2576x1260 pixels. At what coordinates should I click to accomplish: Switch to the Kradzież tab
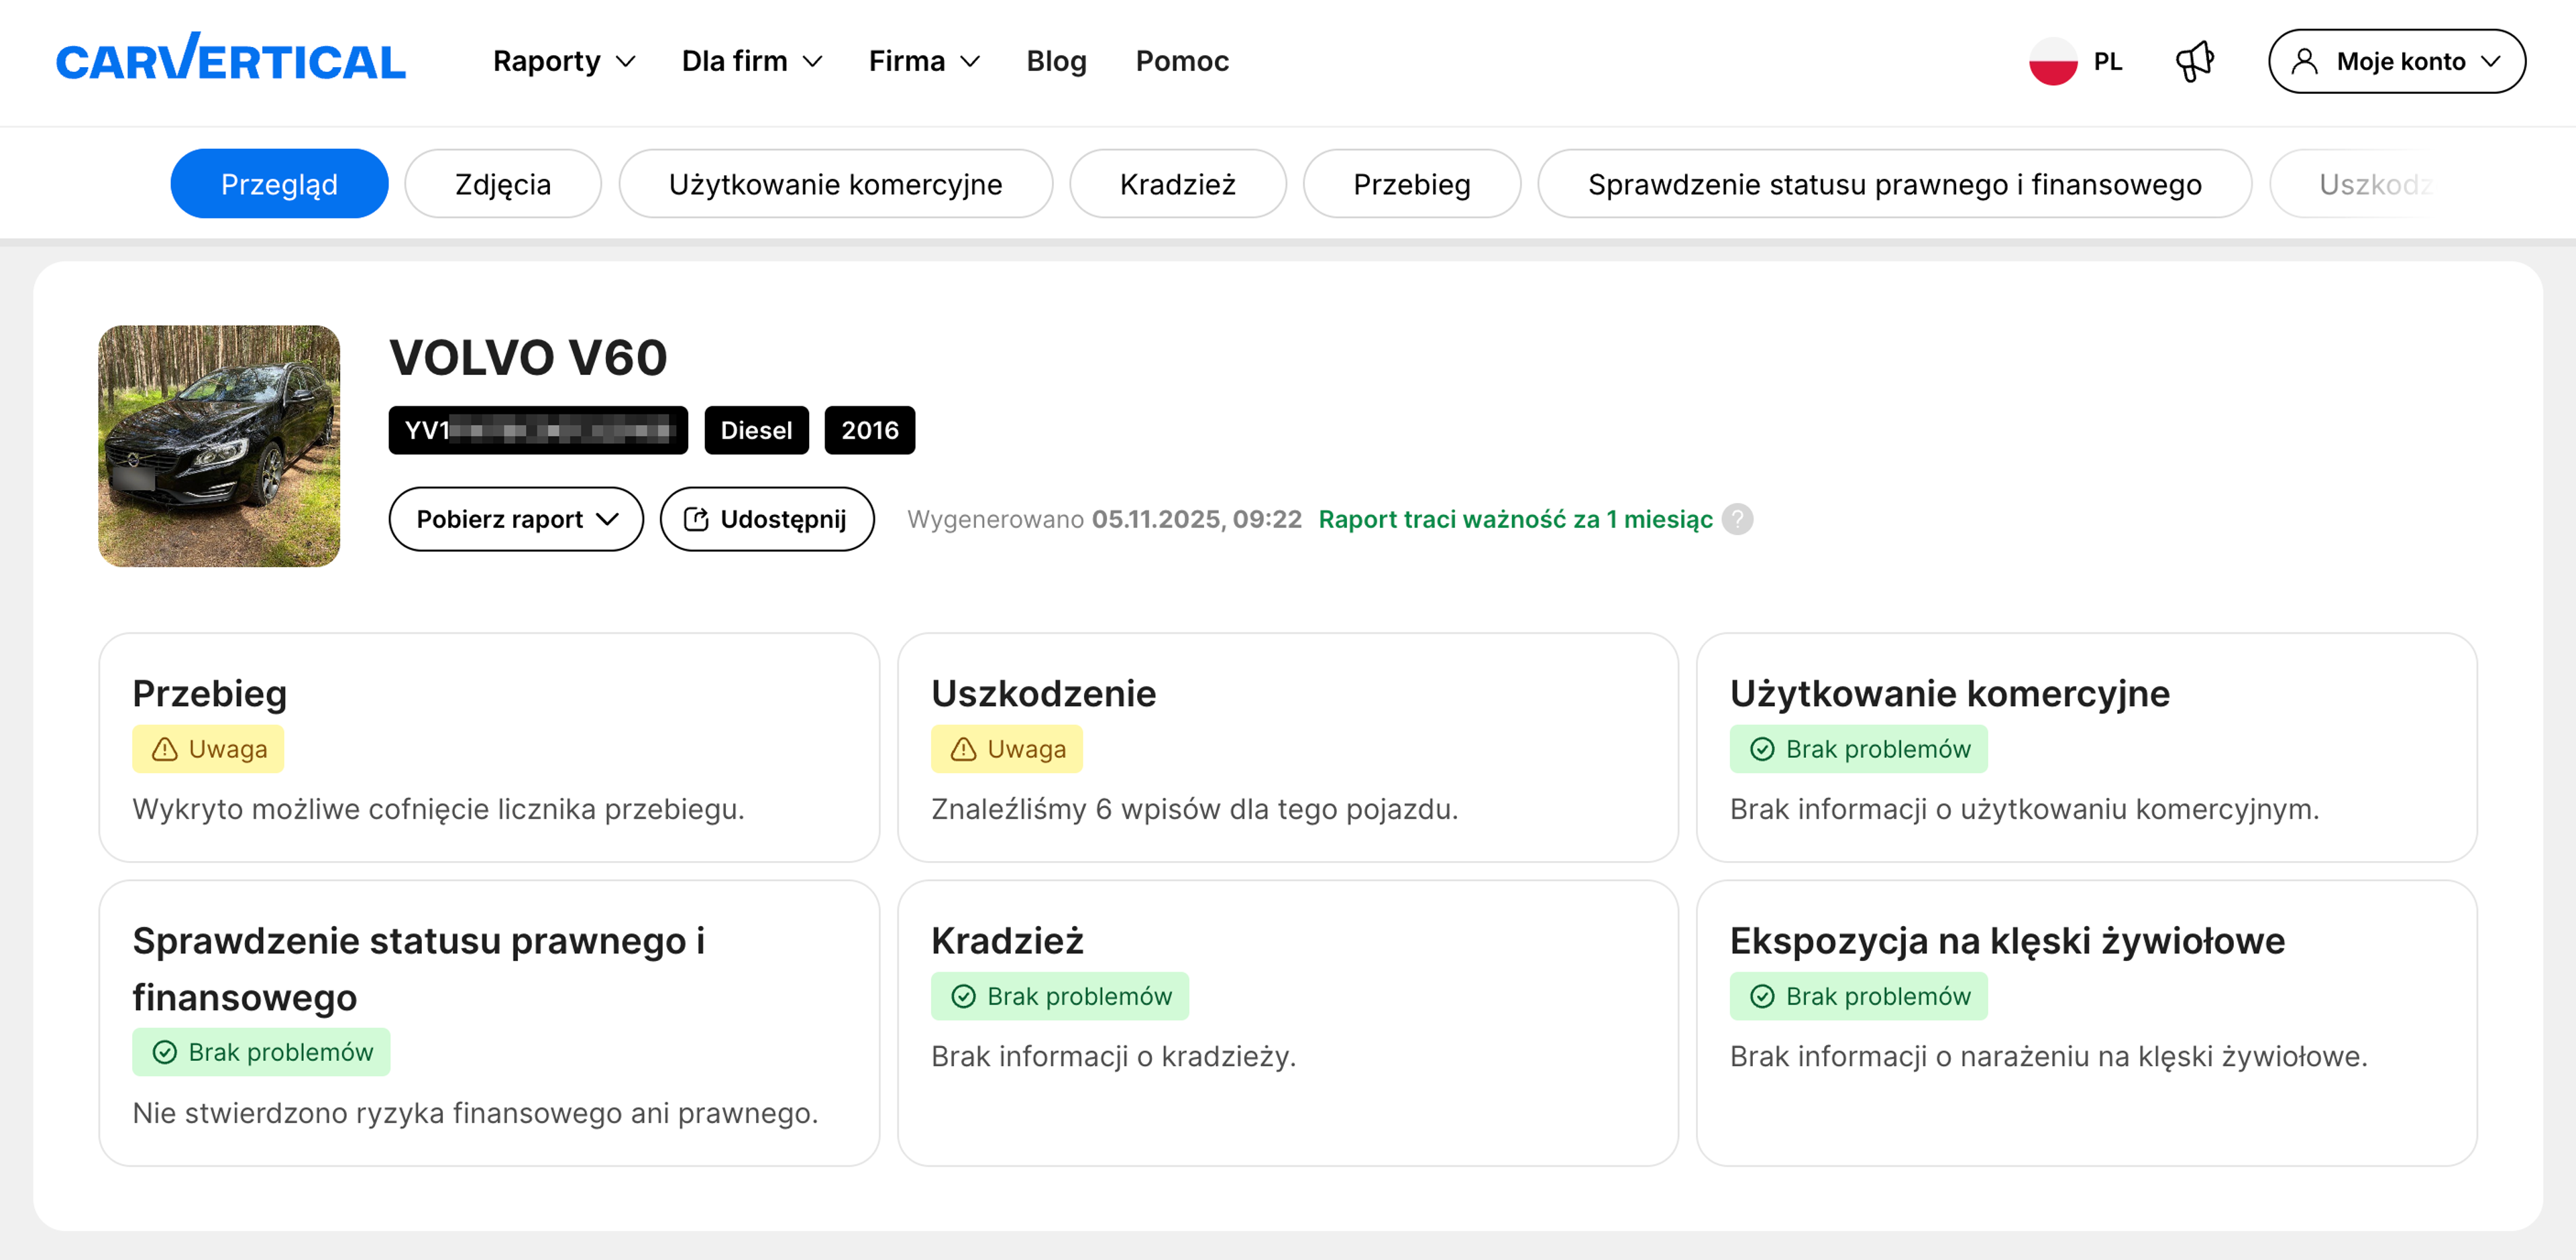[x=1178, y=184]
